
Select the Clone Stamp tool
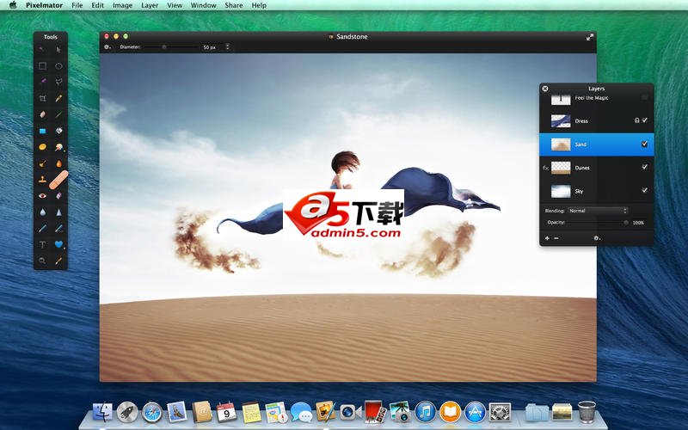coord(42,180)
